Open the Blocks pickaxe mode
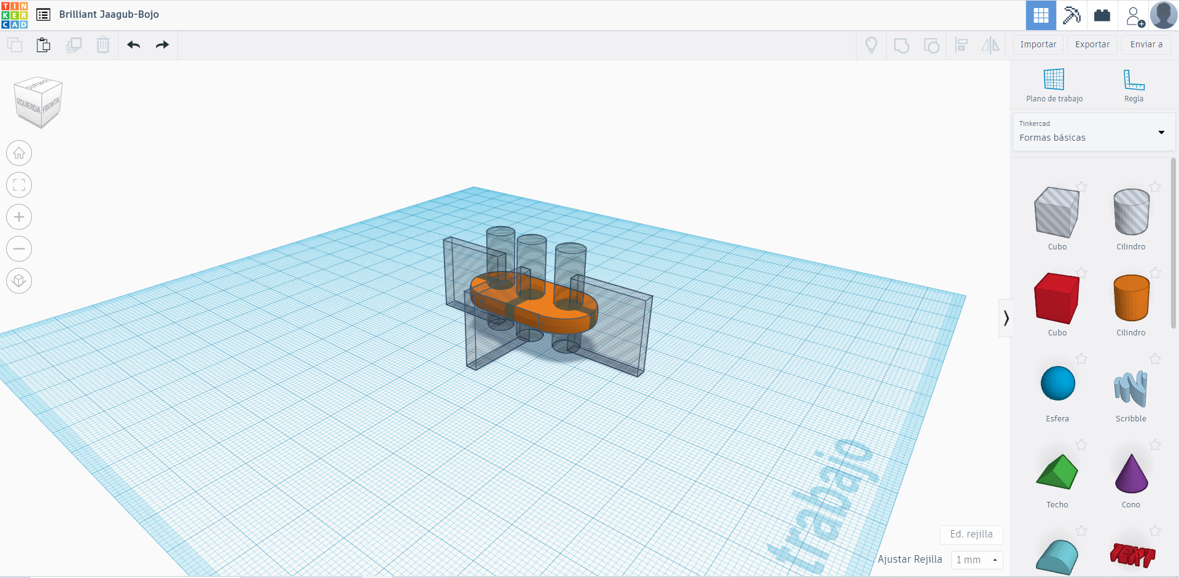This screenshot has width=1179, height=578. (1072, 15)
